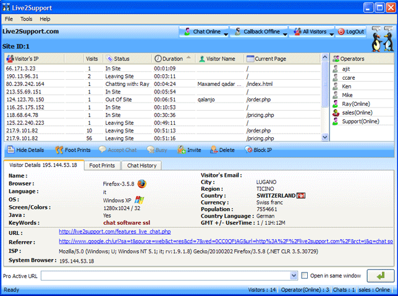Select visitor row 66.171.3.23
Screen dimensions: 398x296
click(x=163, y=69)
